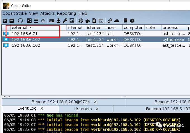Click the document Office macro icon
190x133 pixels.
tap(94, 21)
